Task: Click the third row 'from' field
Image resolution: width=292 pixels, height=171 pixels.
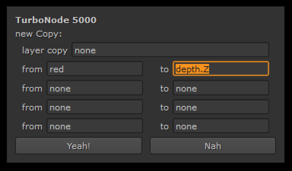Action: click(x=95, y=107)
